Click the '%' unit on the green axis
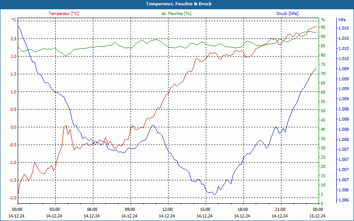 323,20
